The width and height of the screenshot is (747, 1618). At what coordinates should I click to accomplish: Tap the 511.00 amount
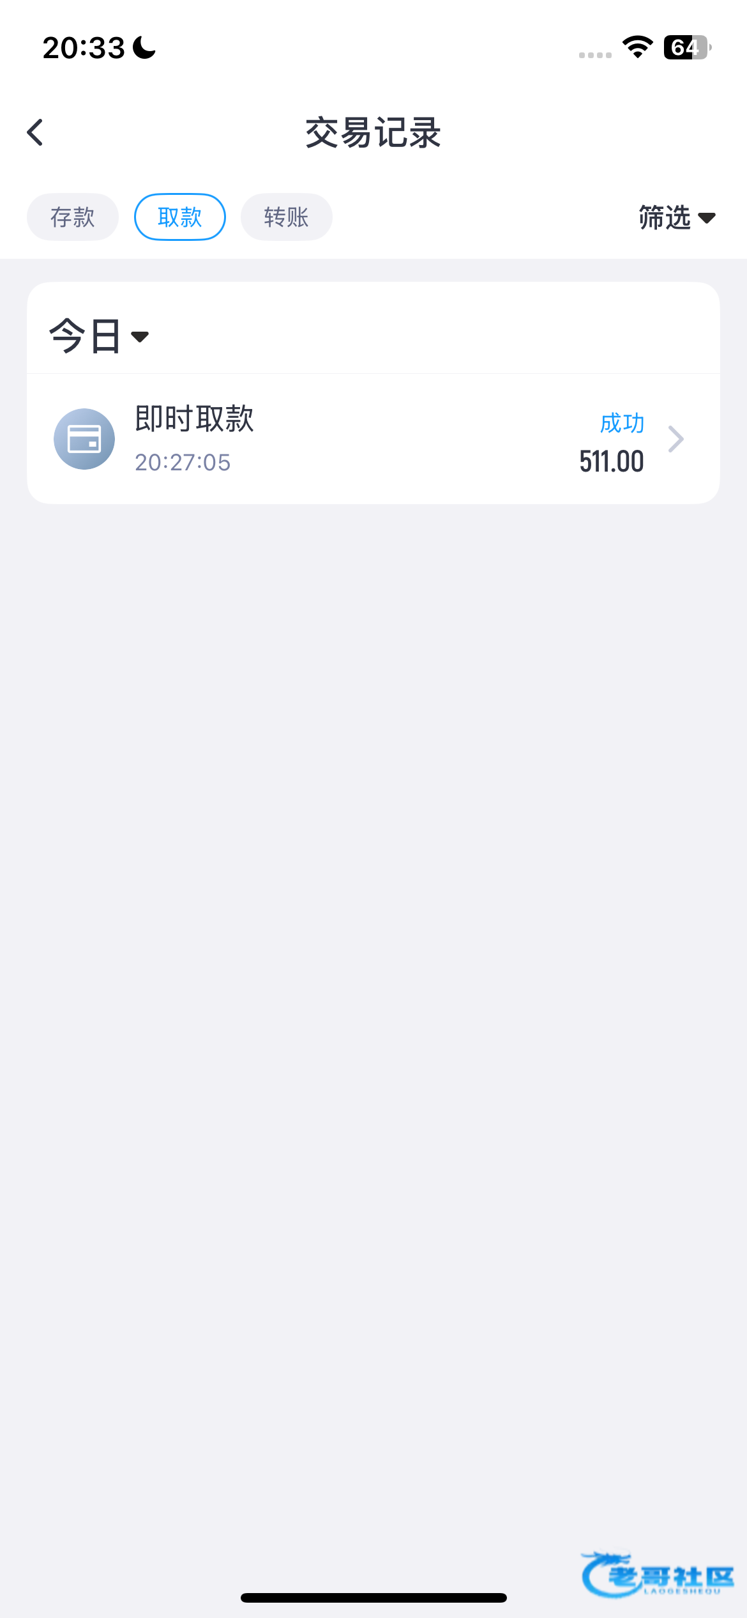click(612, 461)
